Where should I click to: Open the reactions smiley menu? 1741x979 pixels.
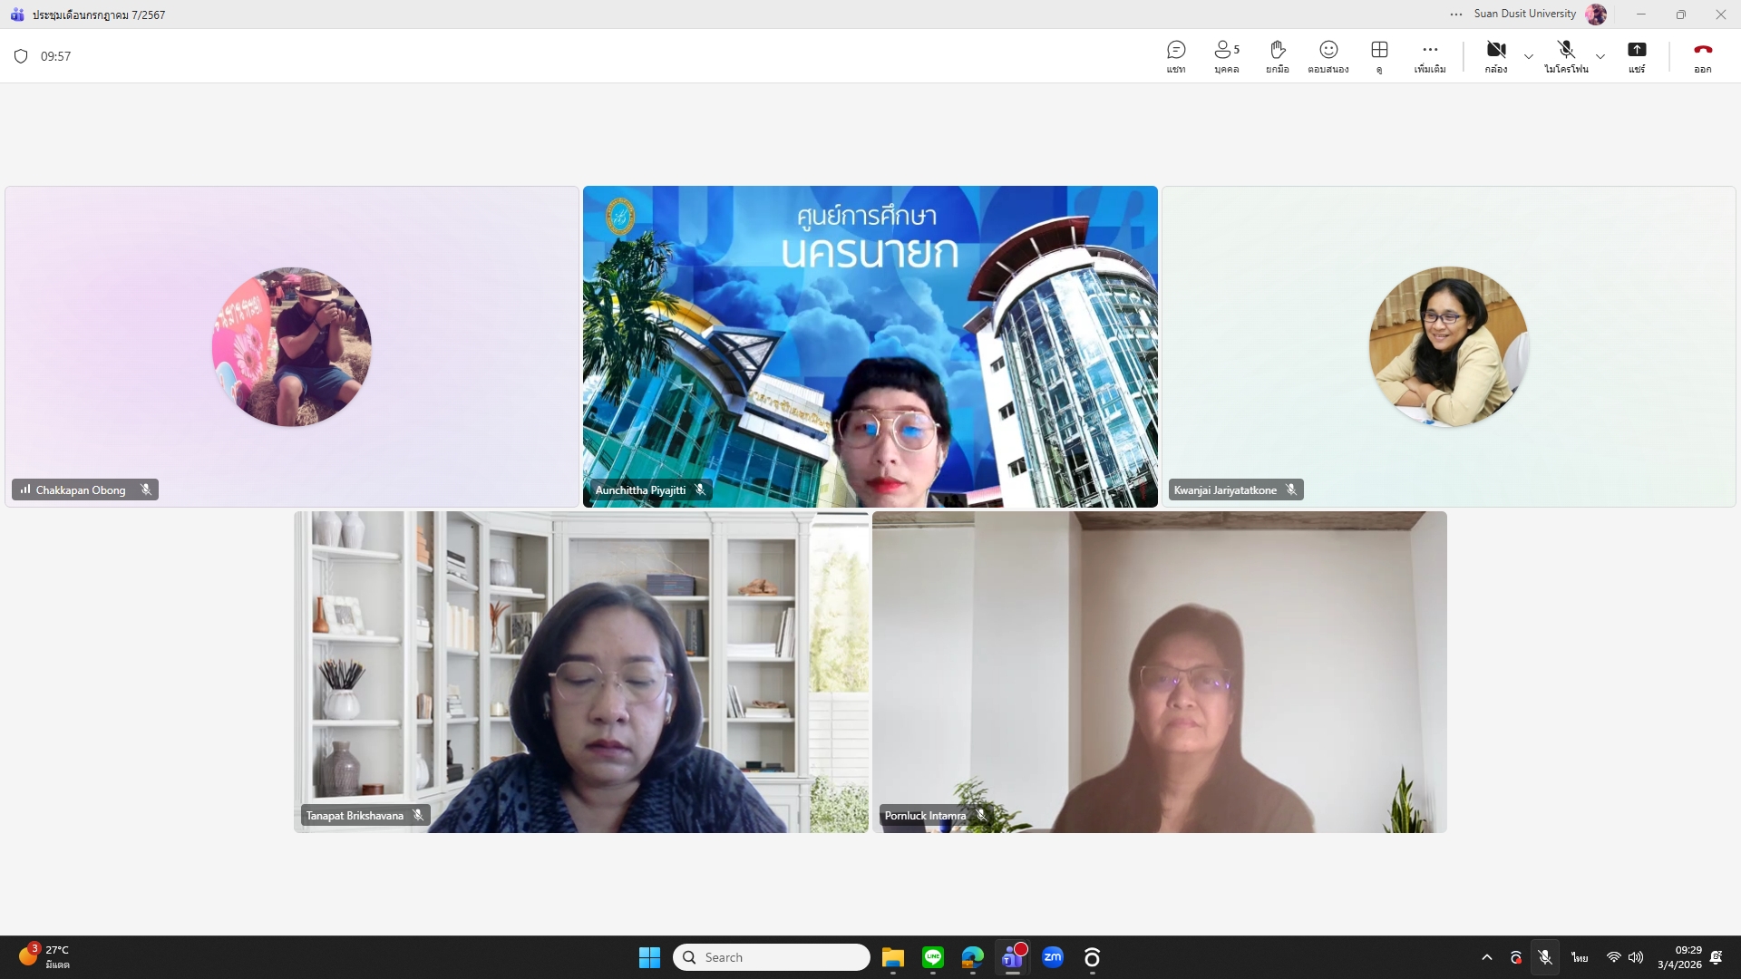click(x=1328, y=56)
